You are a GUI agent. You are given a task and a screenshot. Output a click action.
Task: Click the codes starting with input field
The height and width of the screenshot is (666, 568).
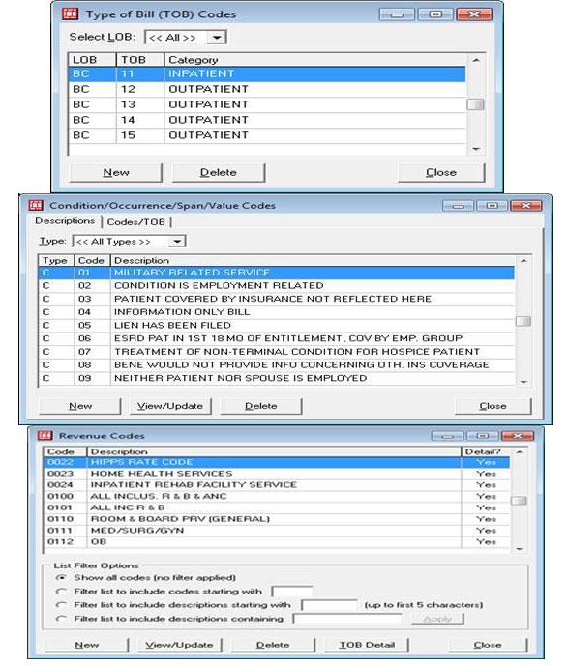pos(292,592)
